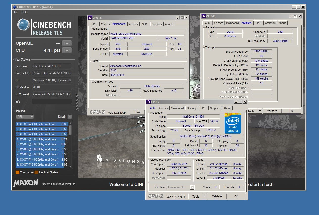Screen dimensions: 319x215
Task: Open the Processor #1 selection dropdown
Action: [181, 187]
